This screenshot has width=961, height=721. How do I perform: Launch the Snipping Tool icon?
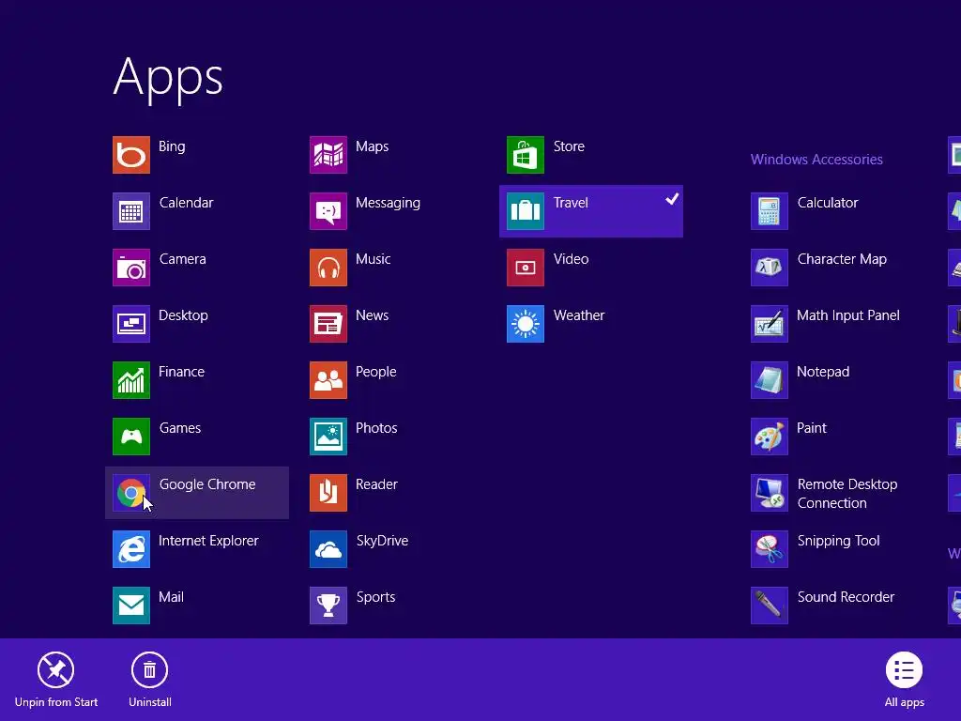770,549
